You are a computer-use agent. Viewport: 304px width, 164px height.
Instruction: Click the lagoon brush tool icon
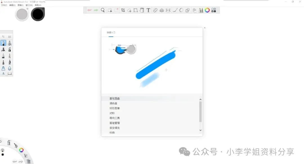point(16,145)
